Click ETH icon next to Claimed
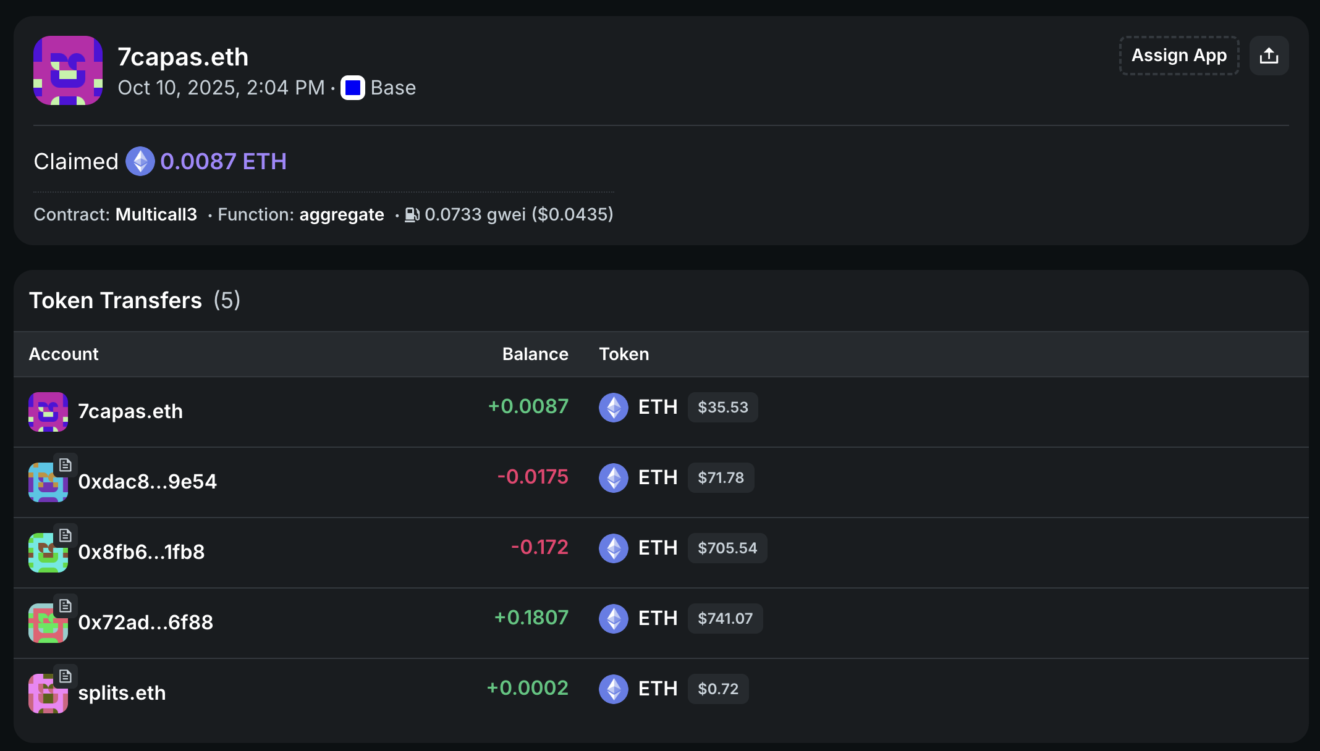Viewport: 1320px width, 751px height. pos(140,161)
